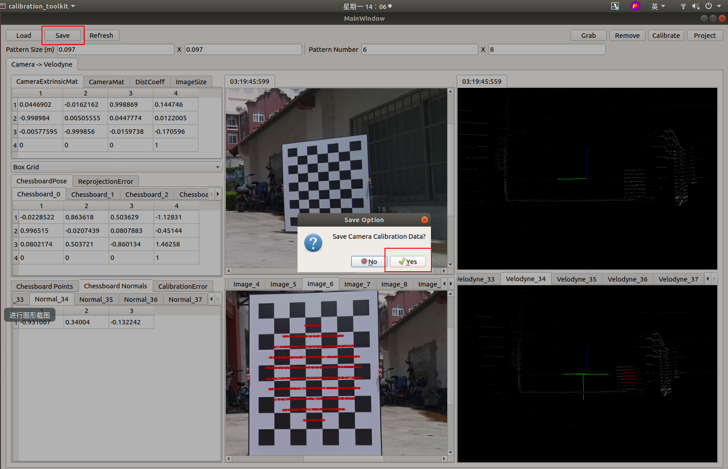The width and height of the screenshot is (728, 469).
Task: Click the left scroll arrow beside Normal tabs
Action: tap(211, 299)
